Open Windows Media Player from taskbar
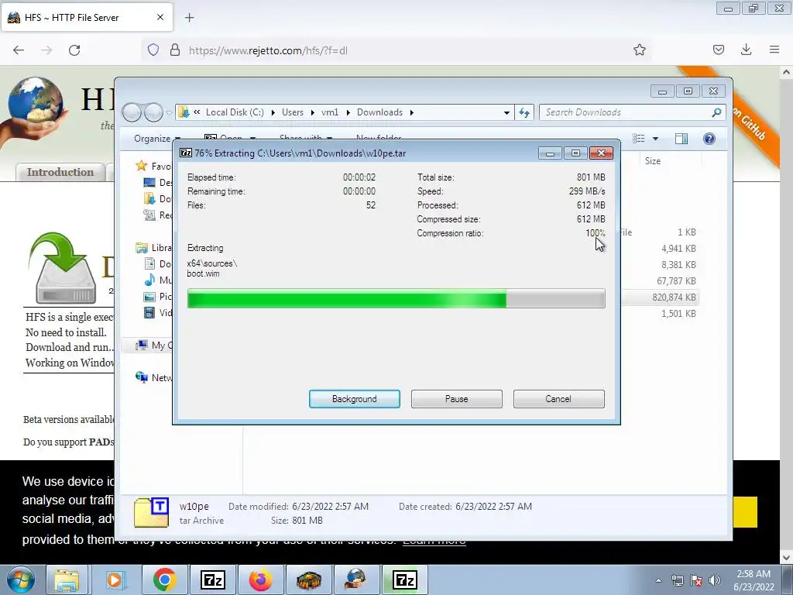Viewport: 793px width, 595px height. pyautogui.click(x=115, y=580)
